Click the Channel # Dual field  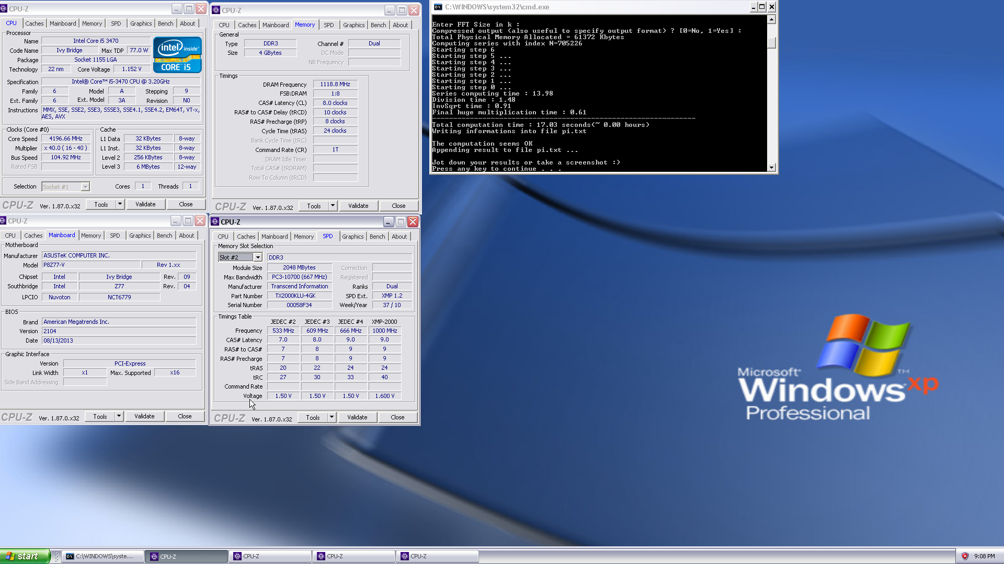pyautogui.click(x=374, y=43)
